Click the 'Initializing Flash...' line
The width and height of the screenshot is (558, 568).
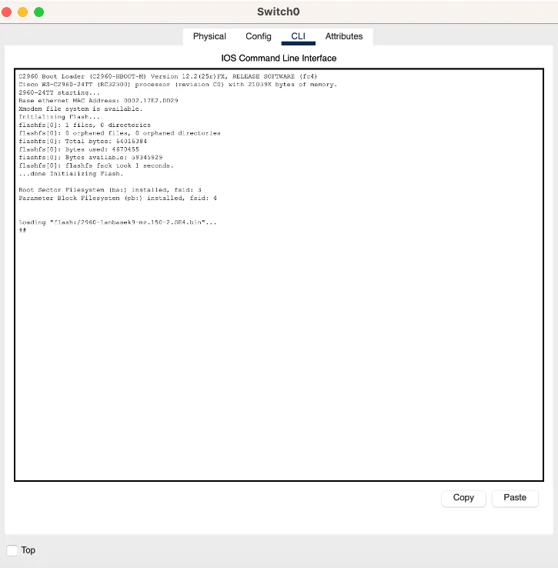(x=59, y=117)
